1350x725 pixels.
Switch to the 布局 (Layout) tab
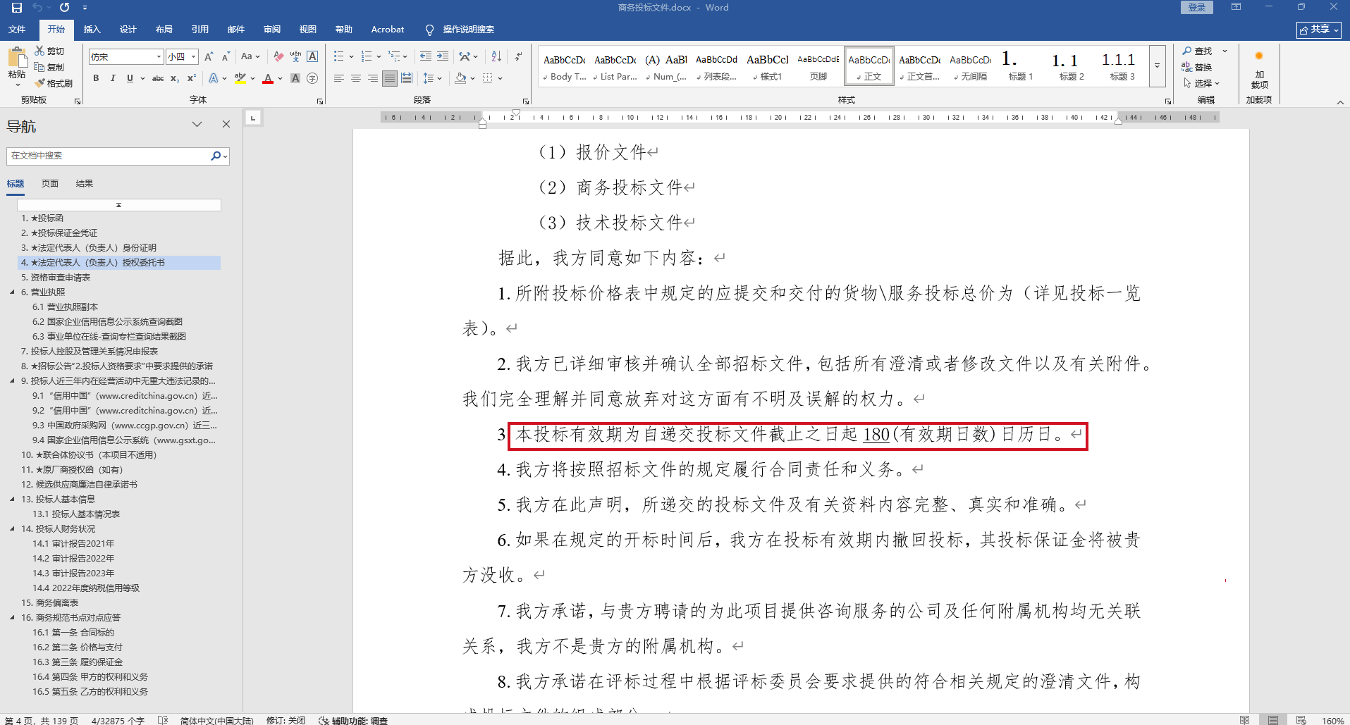pos(164,30)
